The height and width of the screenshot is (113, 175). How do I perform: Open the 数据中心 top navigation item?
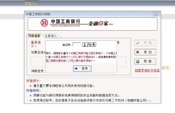tap(31, 3)
